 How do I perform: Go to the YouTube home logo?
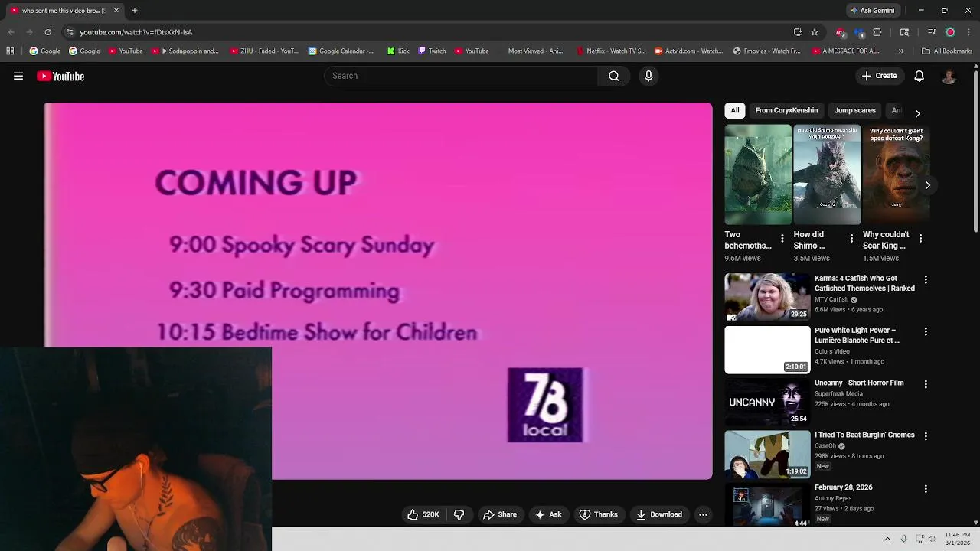pos(60,76)
